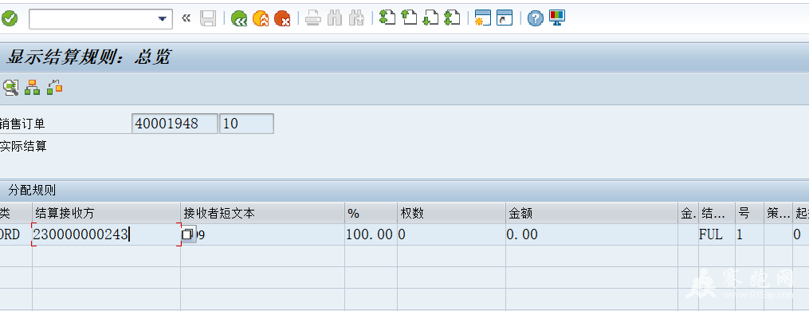
Task: Create a new session window icon
Action: click(483, 18)
